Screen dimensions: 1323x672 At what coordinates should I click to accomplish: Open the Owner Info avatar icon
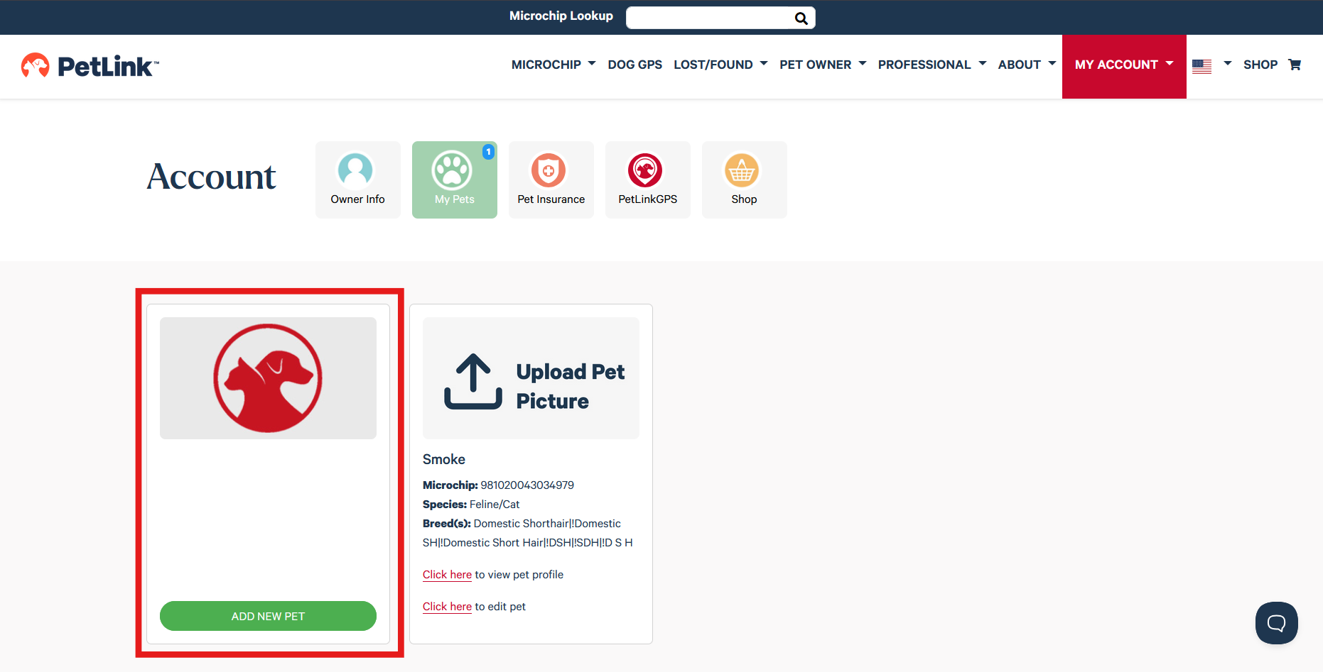355,170
